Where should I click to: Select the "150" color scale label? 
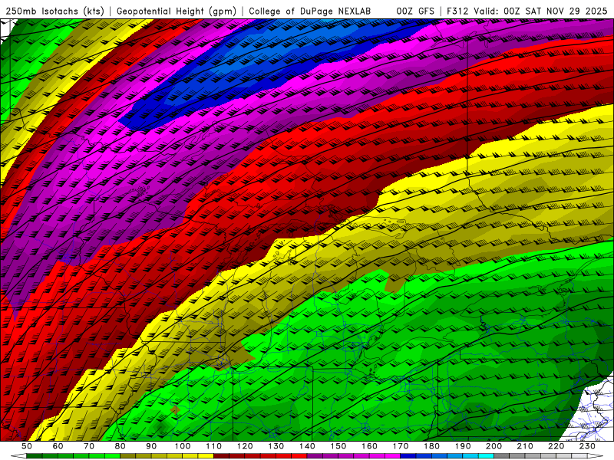coord(338,446)
